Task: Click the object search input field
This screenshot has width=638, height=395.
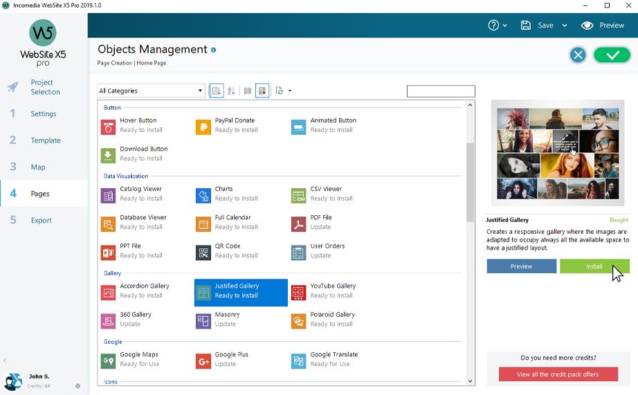Action: pyautogui.click(x=441, y=91)
